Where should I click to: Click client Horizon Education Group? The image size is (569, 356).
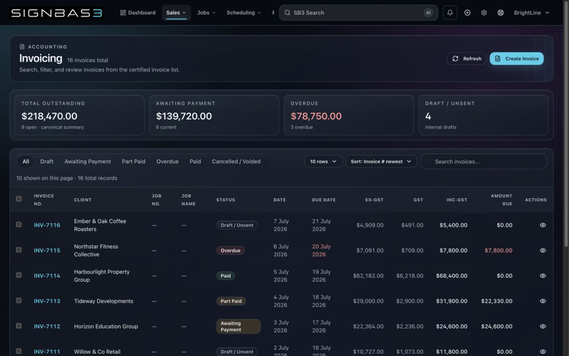click(x=106, y=326)
